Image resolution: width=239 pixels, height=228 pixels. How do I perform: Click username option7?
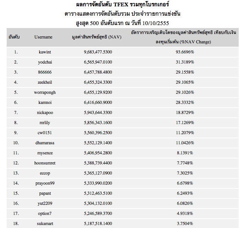[x=45, y=213]
